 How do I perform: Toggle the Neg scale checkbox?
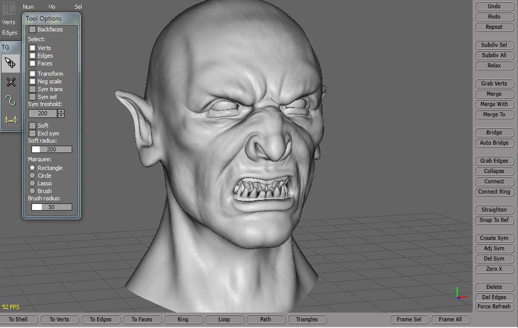(33, 81)
